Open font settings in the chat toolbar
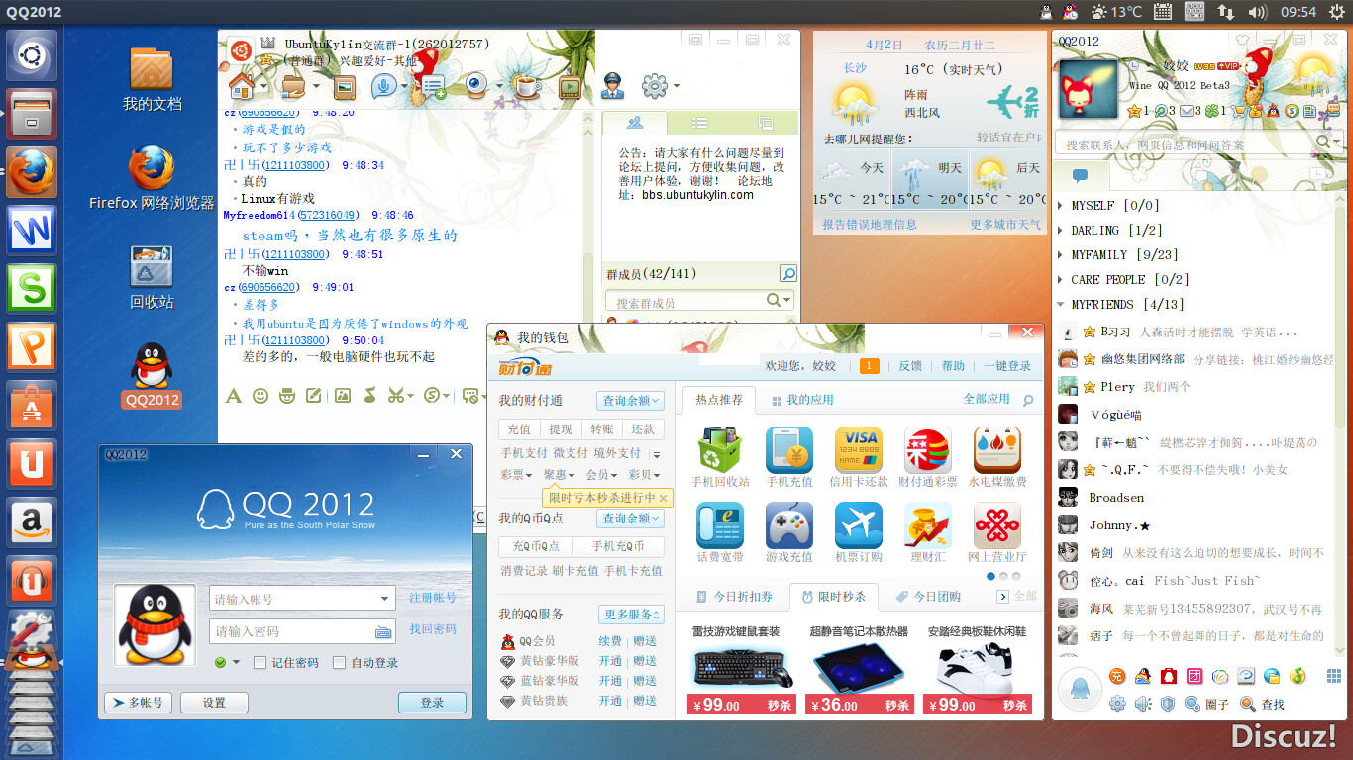The width and height of the screenshot is (1353, 760). coord(233,396)
